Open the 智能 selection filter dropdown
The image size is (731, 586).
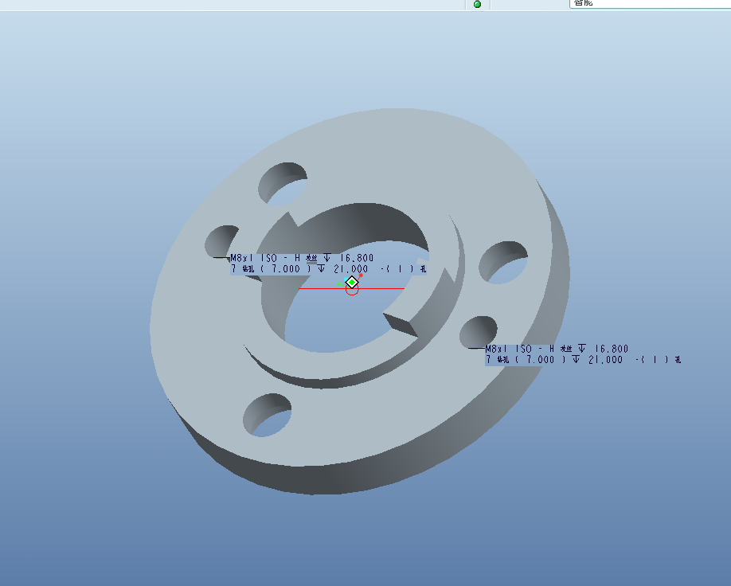[650, 3]
